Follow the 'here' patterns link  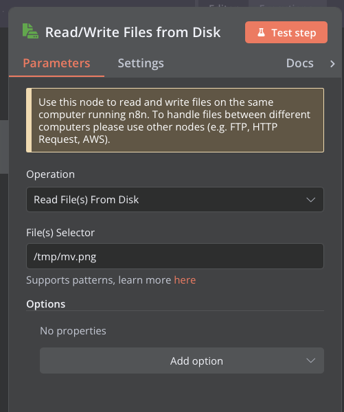click(185, 280)
